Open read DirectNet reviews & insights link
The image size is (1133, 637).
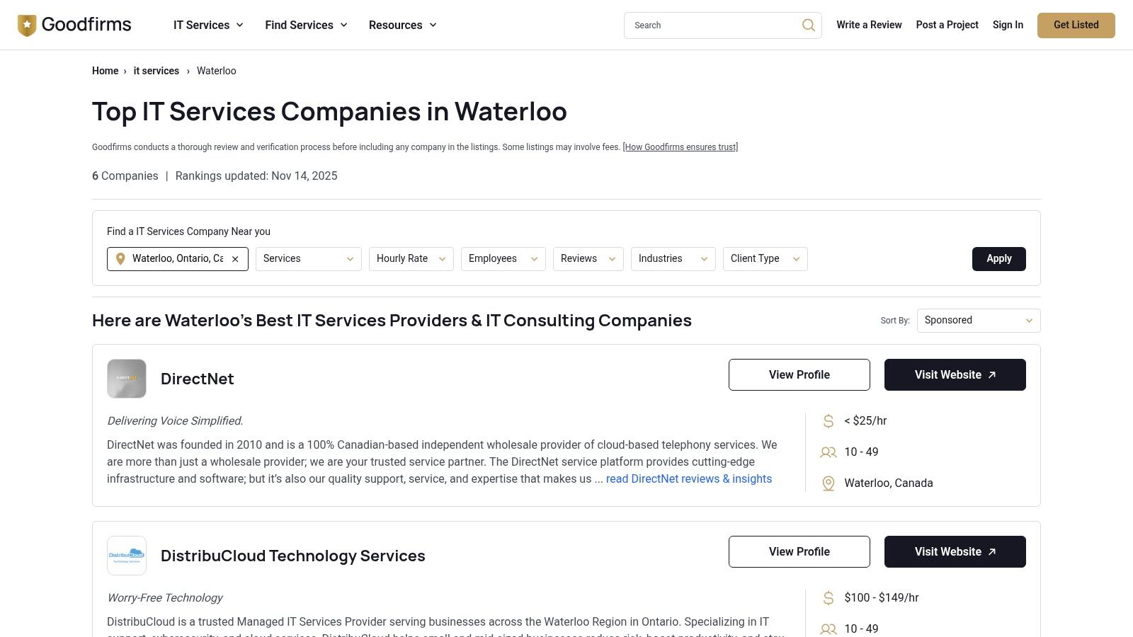tap(689, 478)
